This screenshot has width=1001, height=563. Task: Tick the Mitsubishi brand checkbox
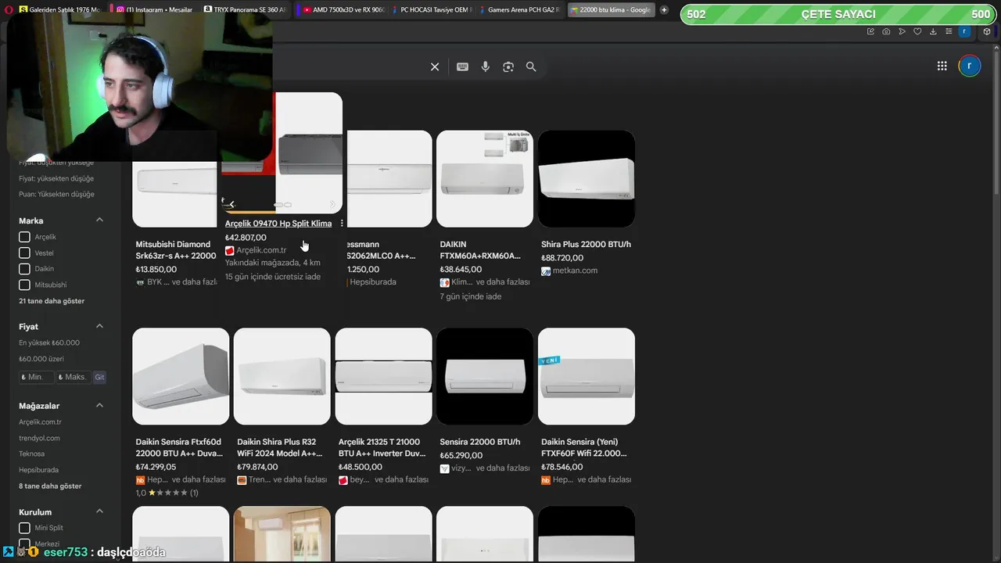click(24, 285)
